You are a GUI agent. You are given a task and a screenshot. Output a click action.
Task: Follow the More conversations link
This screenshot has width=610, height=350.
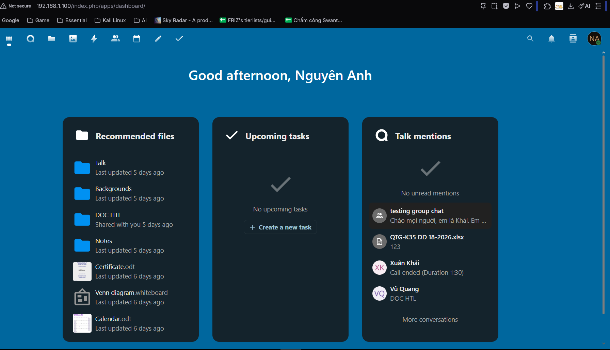pos(430,320)
